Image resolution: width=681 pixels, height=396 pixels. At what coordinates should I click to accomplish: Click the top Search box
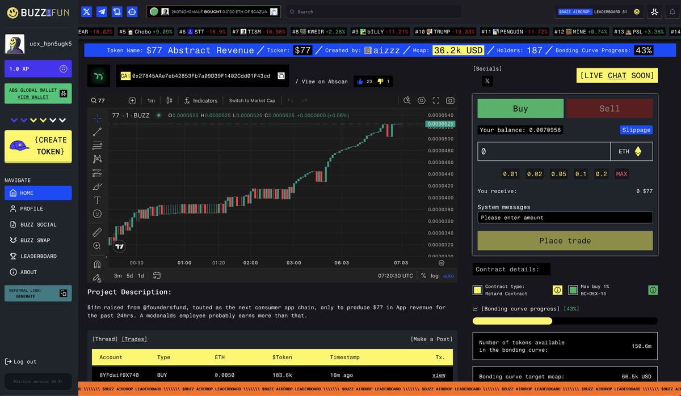pos(373,11)
